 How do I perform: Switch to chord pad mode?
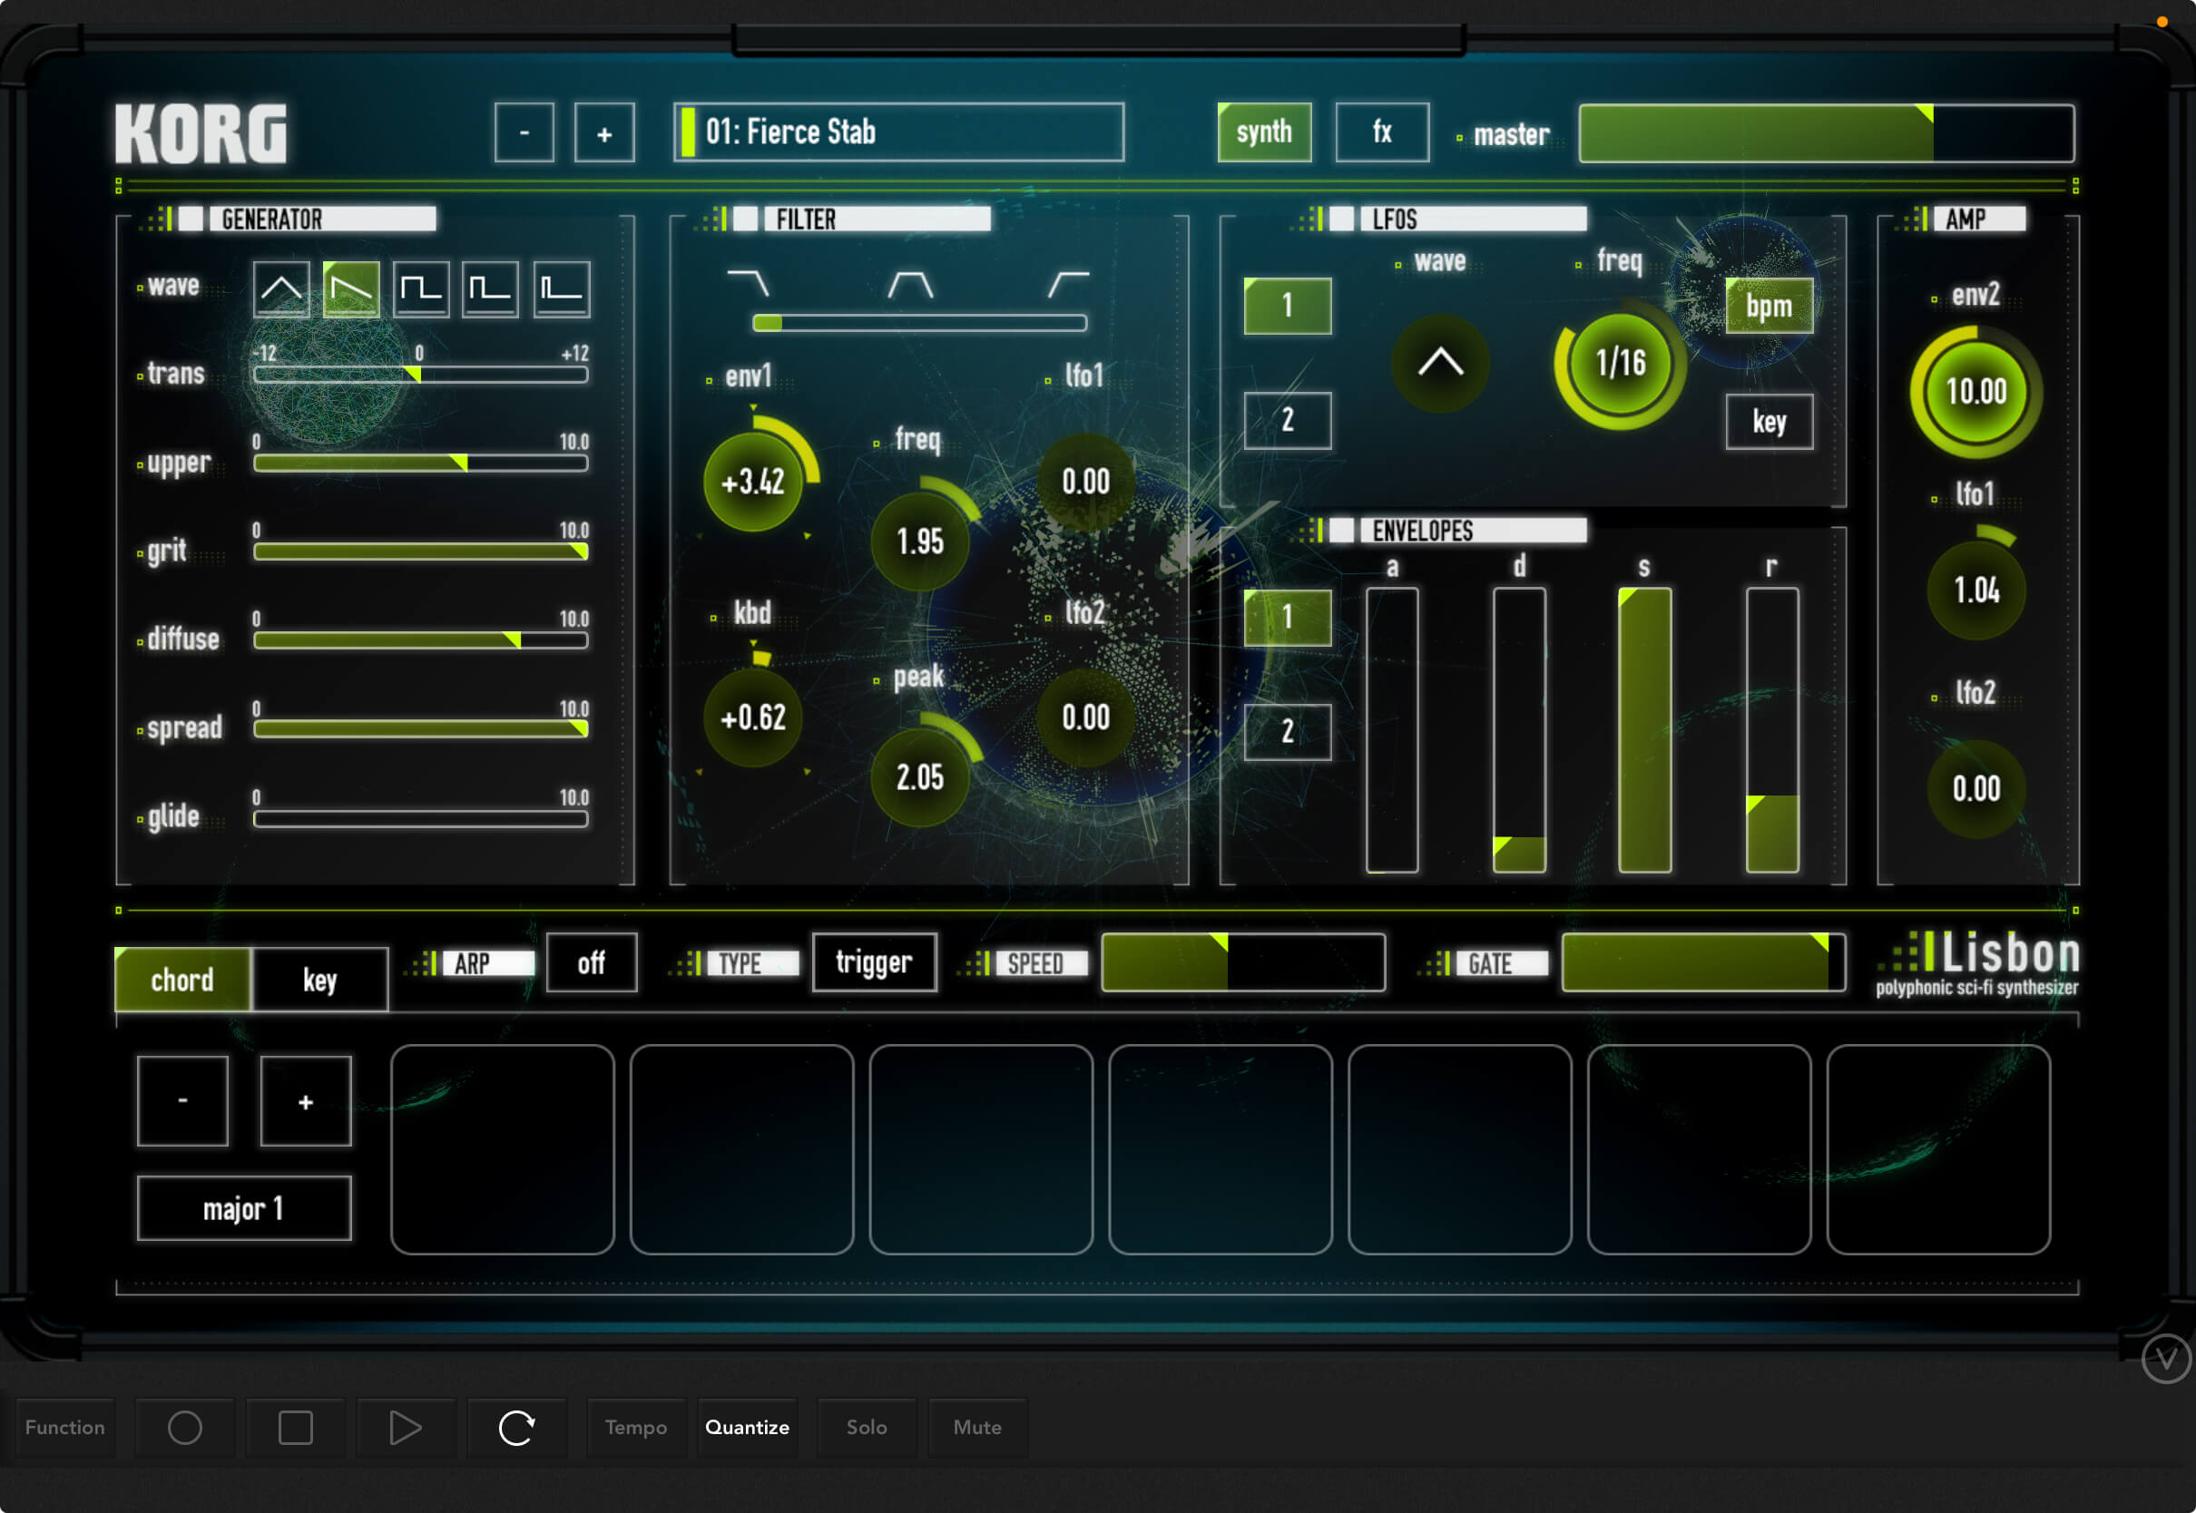pos(183,980)
